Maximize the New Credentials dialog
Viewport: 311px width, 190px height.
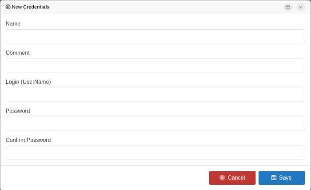288,7
